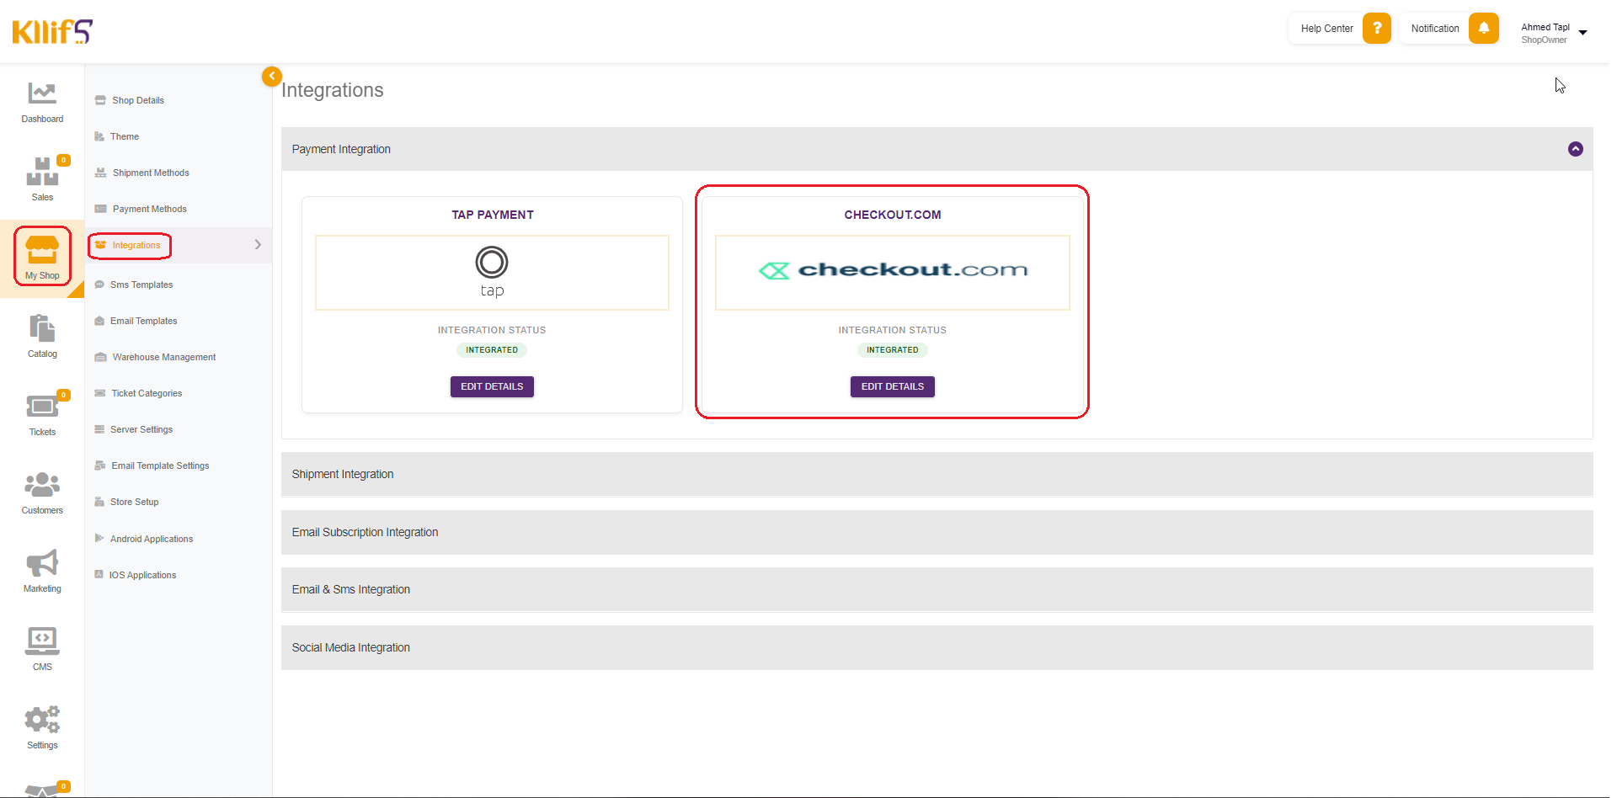
Task: Click the IOS Applications icon
Action: click(99, 574)
